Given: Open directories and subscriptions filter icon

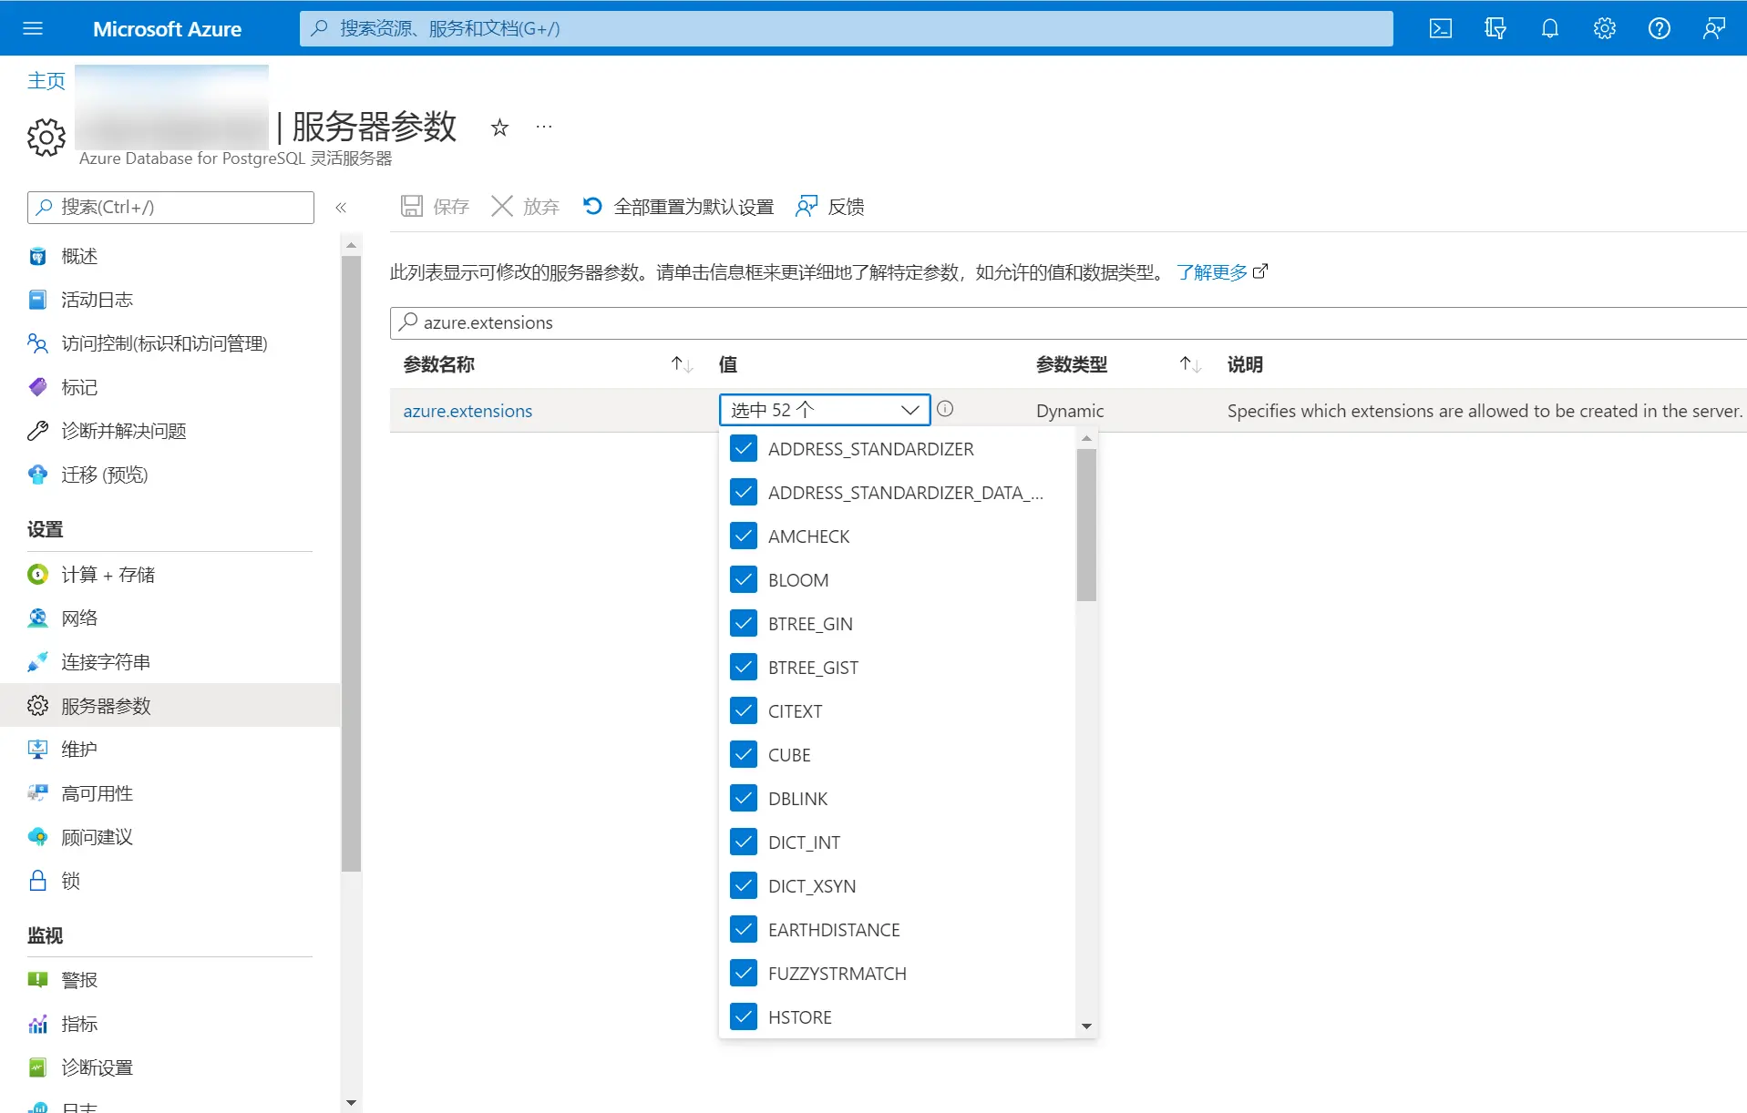Looking at the screenshot, I should point(1495,28).
